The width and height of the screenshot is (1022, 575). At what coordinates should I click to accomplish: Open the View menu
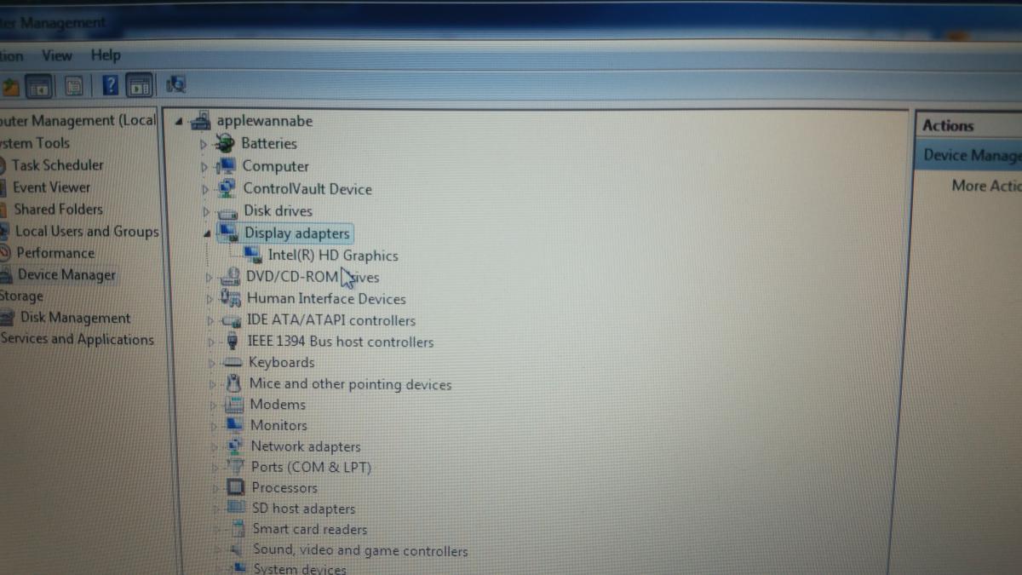[x=57, y=55]
